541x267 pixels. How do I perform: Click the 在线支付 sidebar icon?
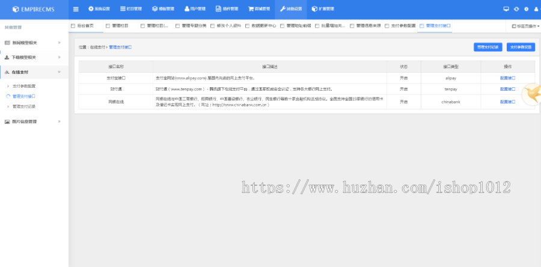pos(7,72)
